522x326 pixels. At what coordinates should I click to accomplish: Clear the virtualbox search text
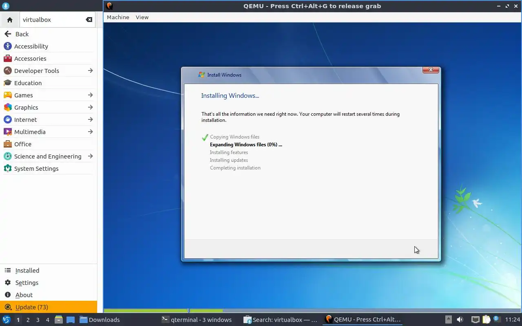(89, 20)
